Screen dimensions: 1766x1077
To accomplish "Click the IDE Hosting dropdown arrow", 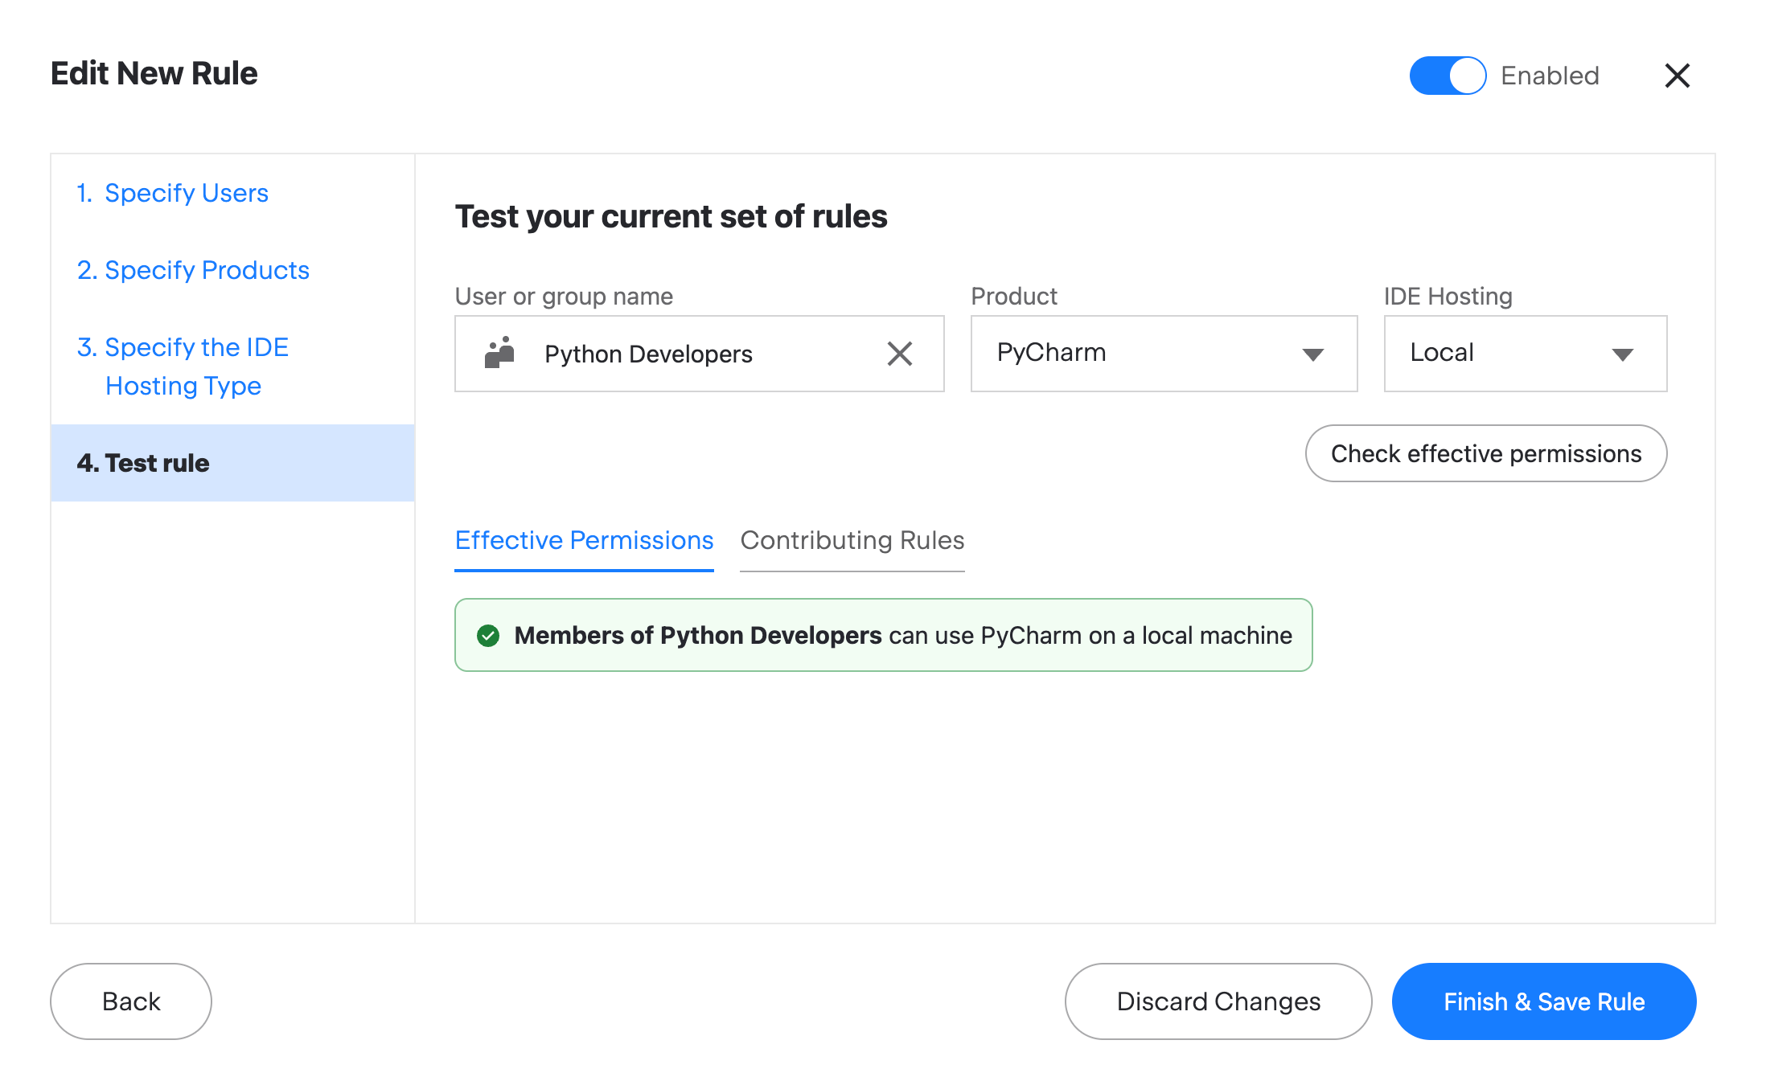I will tap(1623, 354).
